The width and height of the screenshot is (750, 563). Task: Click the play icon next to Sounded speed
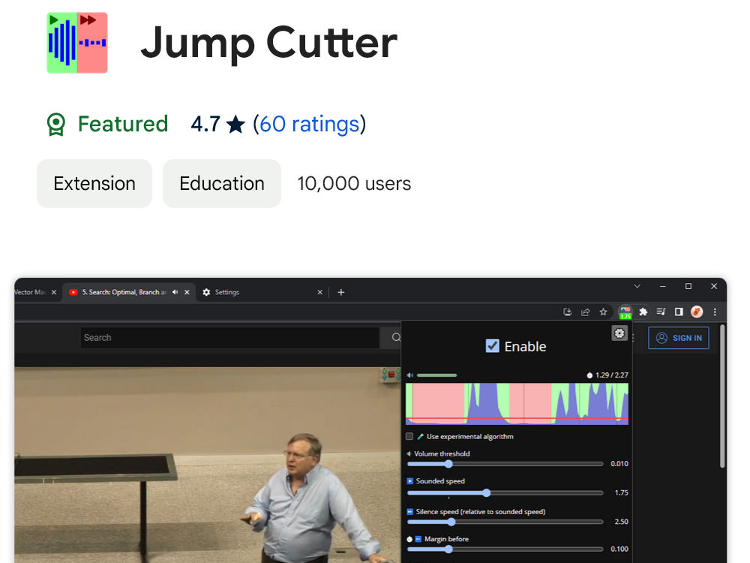[409, 481]
